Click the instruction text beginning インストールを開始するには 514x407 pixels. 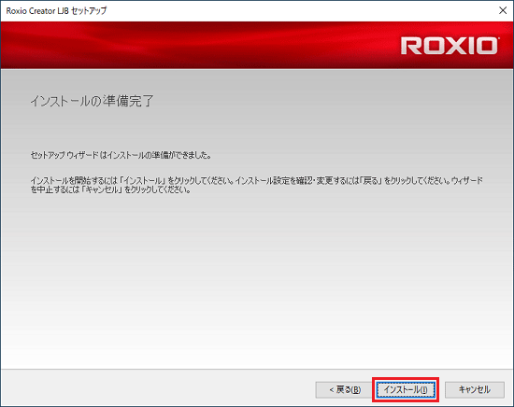coord(256,185)
